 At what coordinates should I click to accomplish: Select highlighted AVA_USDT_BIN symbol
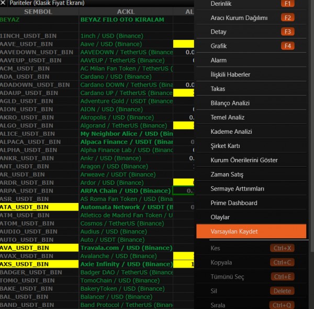click(39, 248)
